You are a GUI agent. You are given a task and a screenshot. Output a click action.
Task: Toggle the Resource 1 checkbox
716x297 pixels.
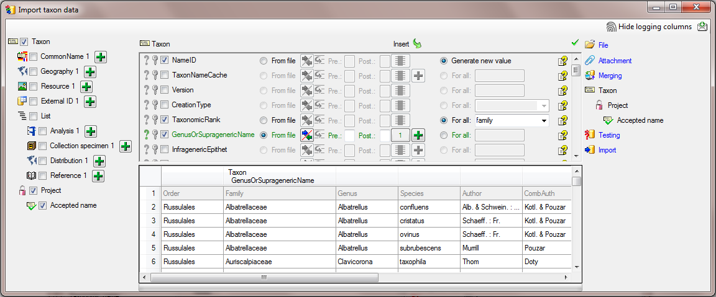pos(34,87)
